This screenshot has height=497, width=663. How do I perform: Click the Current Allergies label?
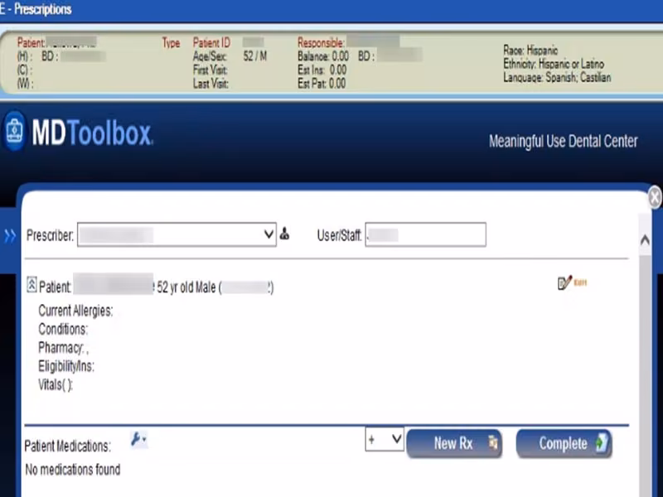coord(75,311)
